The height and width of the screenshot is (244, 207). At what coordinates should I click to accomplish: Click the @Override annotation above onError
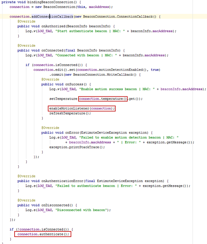[x=50, y=128]
